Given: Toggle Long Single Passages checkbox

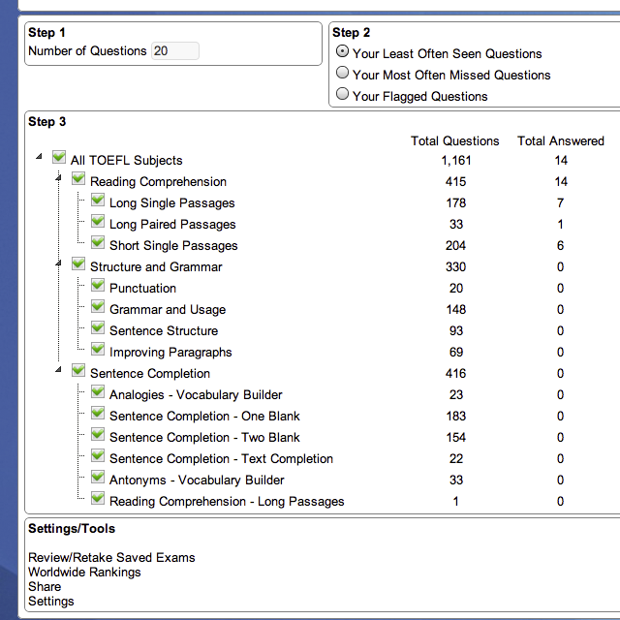Looking at the screenshot, I should tap(98, 200).
